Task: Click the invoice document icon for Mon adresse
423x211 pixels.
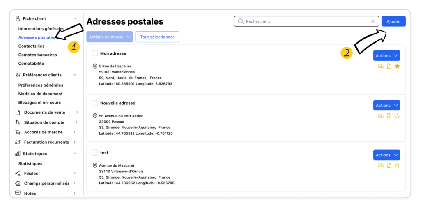Action: click(x=389, y=66)
